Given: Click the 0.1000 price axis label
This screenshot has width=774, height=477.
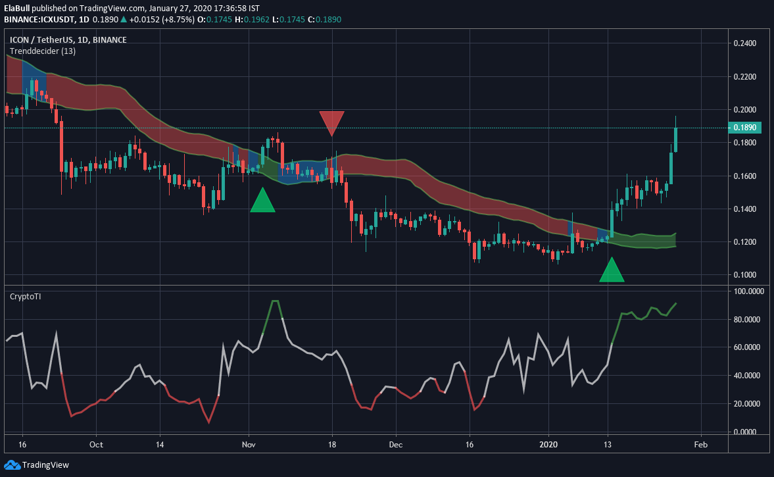Looking at the screenshot, I should 745,275.
